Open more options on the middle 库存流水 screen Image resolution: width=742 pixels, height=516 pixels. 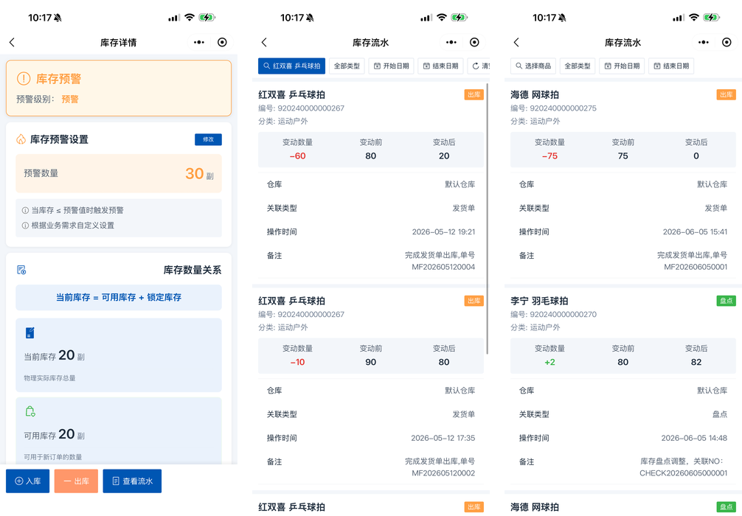coord(451,43)
